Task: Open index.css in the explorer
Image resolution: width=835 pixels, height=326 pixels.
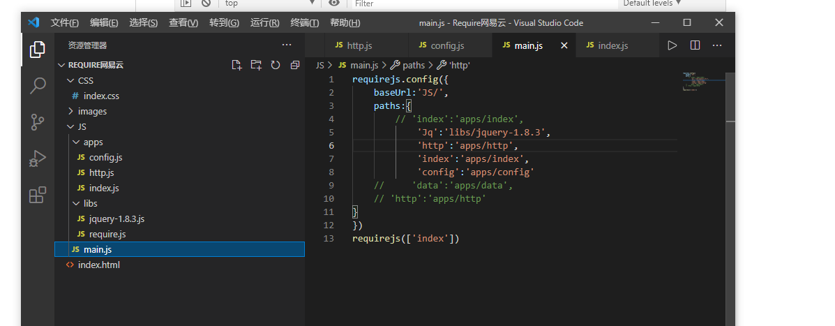Action: pyautogui.click(x=179, y=96)
